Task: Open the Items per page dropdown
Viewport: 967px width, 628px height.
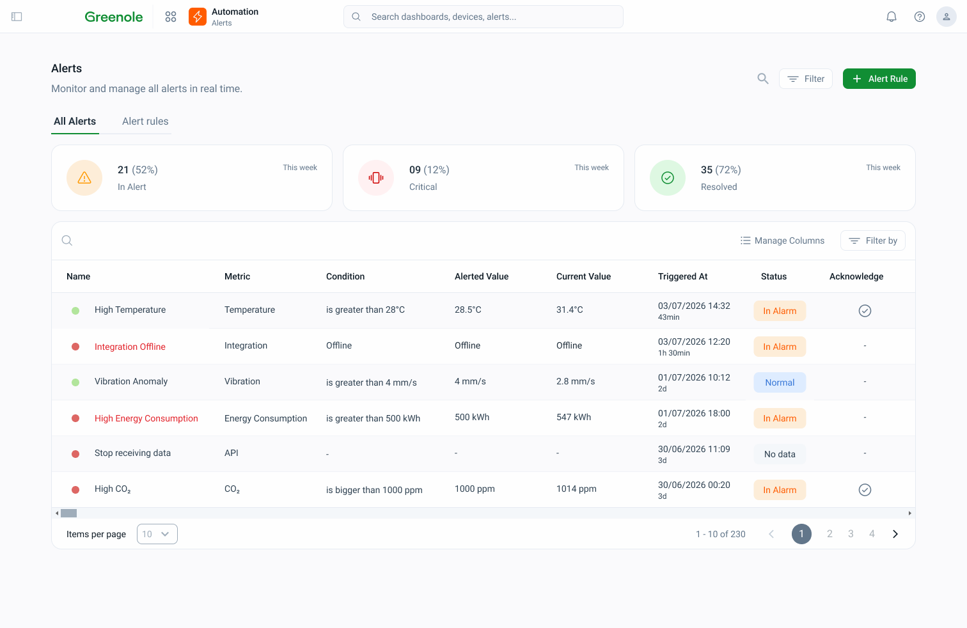Action: pos(157,534)
